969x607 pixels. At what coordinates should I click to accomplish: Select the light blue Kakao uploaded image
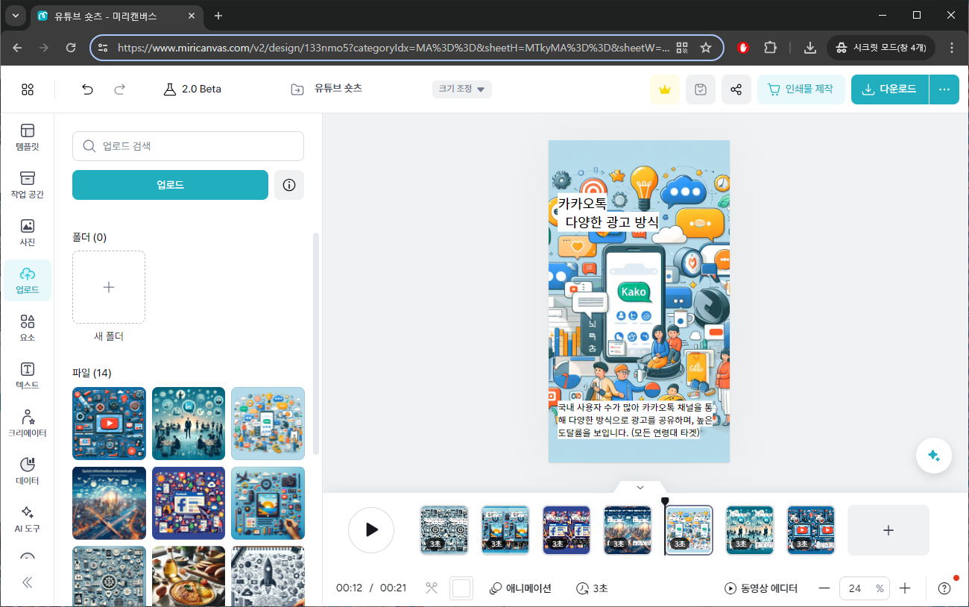[x=268, y=424]
